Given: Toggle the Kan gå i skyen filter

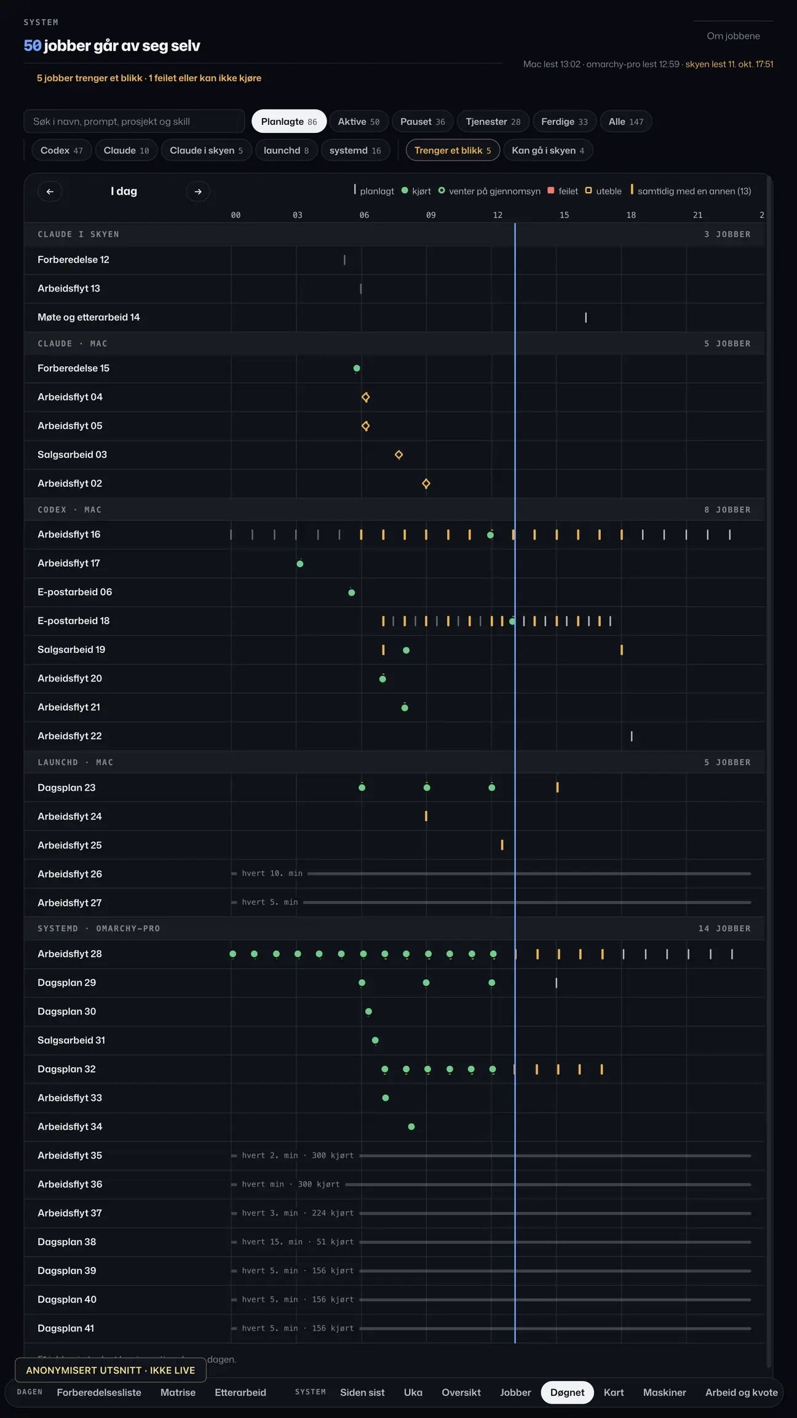Looking at the screenshot, I should pyautogui.click(x=548, y=150).
